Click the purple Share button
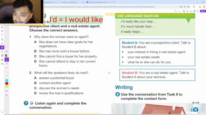Viewport: 206px width, 115px height. [x=203, y=11]
